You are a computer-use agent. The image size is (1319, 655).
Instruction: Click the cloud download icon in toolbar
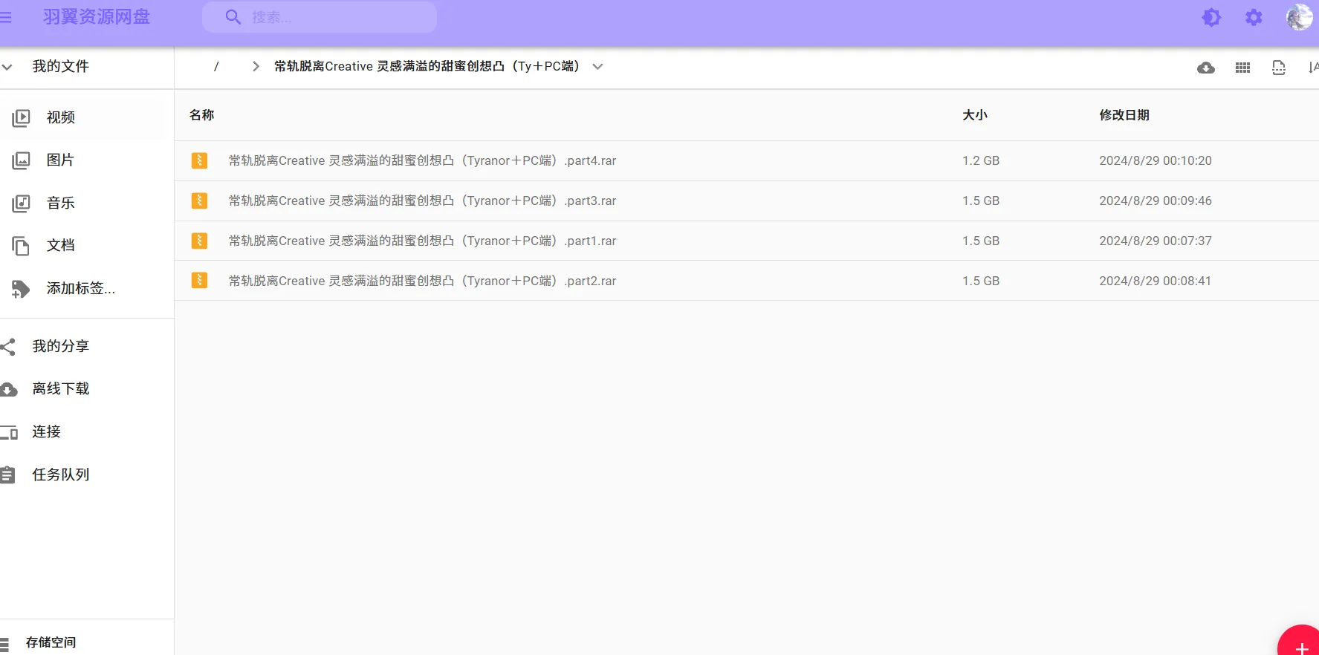click(1205, 68)
